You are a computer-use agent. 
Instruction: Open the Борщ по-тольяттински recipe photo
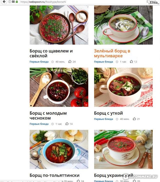pos(59,149)
